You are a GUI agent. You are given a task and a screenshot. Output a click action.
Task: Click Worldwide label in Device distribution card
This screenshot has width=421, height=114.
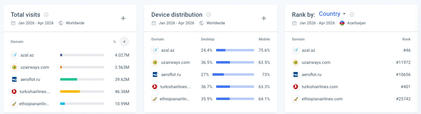[216, 23]
